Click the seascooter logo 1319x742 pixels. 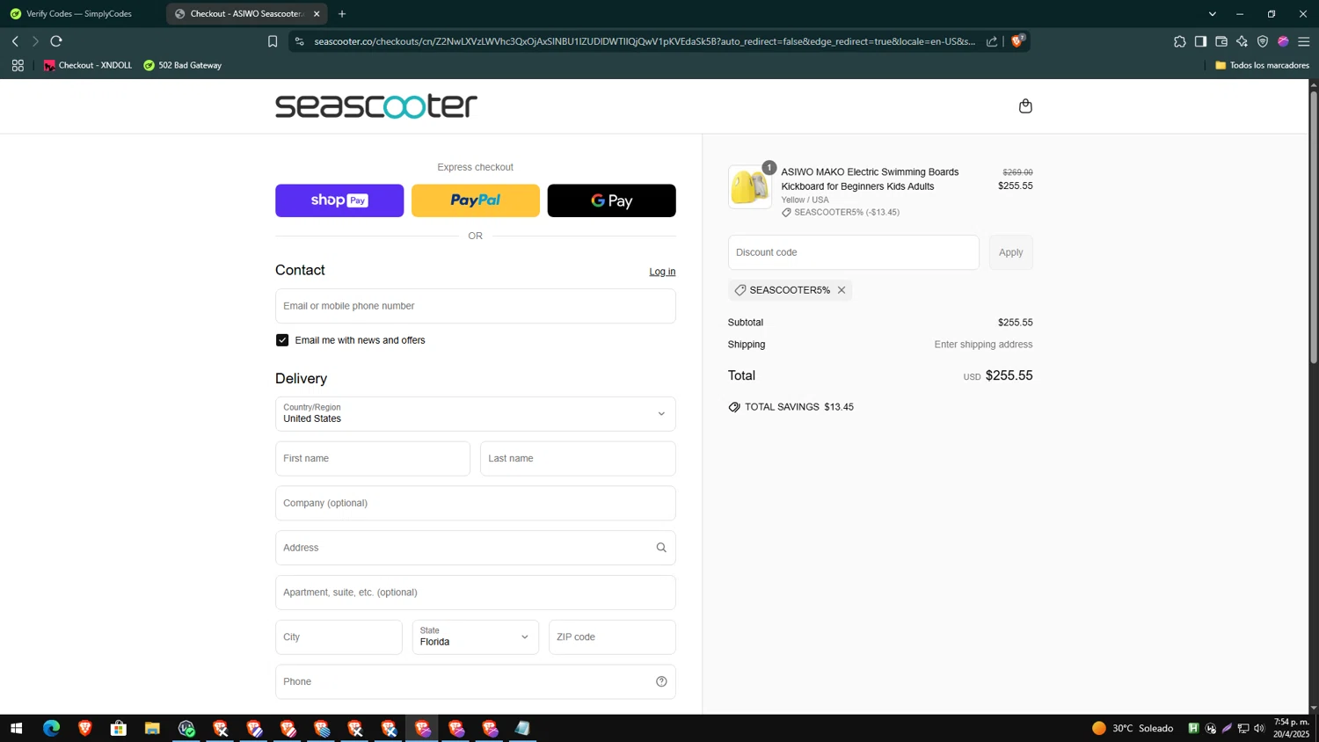(x=376, y=106)
